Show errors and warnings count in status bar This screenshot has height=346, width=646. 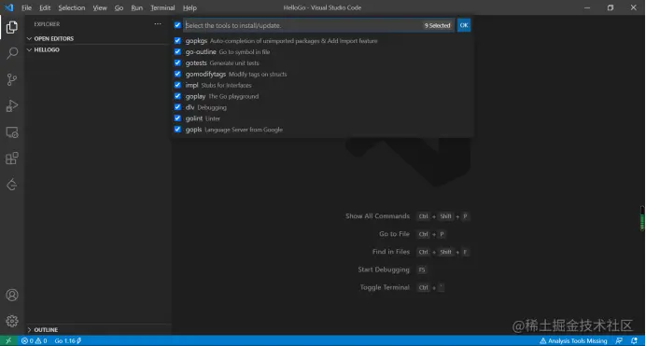point(35,340)
